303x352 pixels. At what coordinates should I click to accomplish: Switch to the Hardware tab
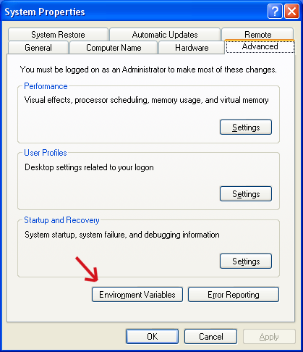click(192, 48)
